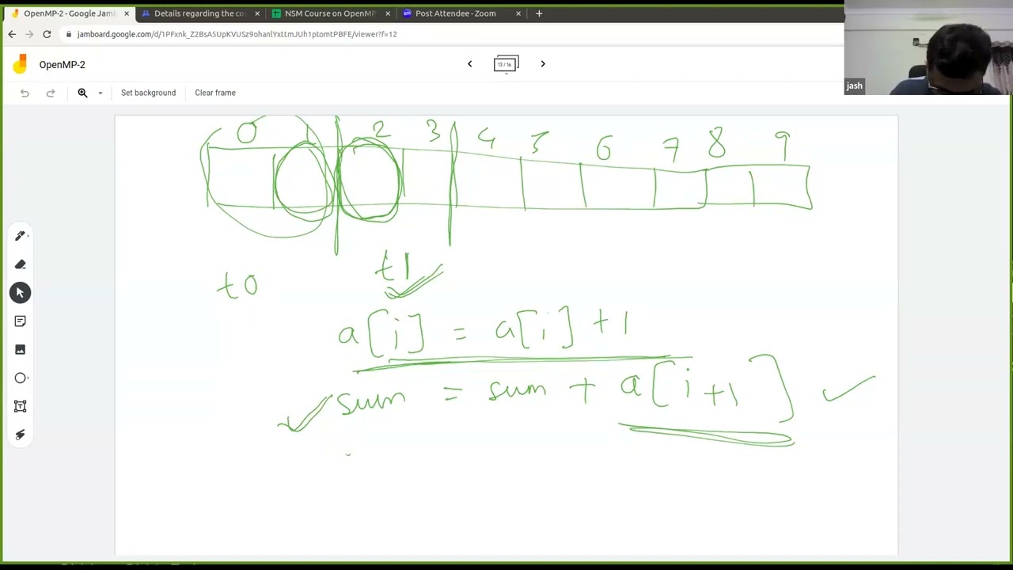Click the OpenMP-2 jam title
The height and width of the screenshot is (570, 1013).
click(x=62, y=65)
